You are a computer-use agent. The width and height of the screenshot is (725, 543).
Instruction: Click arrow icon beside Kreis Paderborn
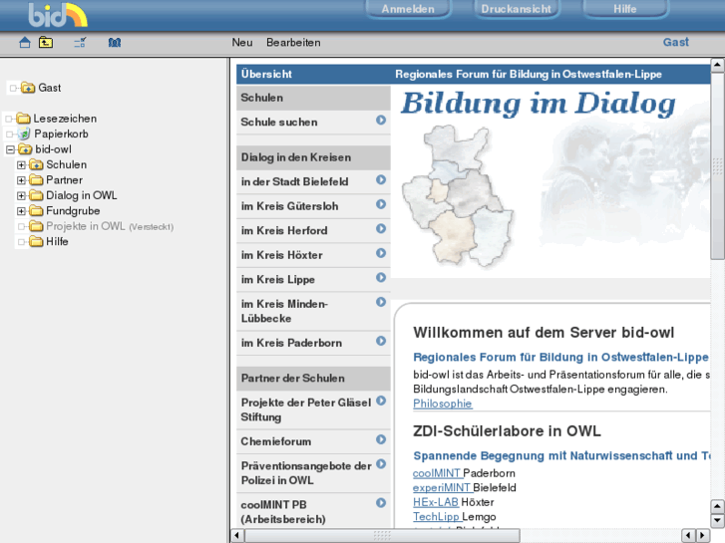[x=381, y=341]
